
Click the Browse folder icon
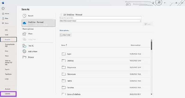pos(24,57)
